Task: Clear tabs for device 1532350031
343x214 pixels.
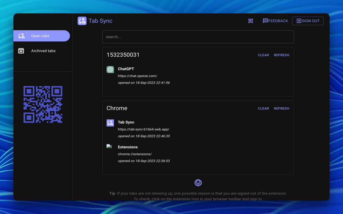Action: tap(263, 55)
